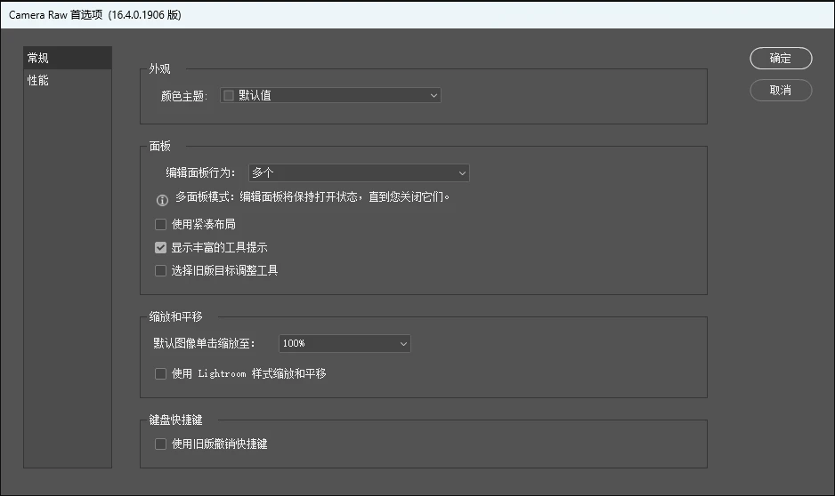Click the chevron arrow of the 100% zoom dropdown
The width and height of the screenshot is (835, 496).
tap(403, 343)
